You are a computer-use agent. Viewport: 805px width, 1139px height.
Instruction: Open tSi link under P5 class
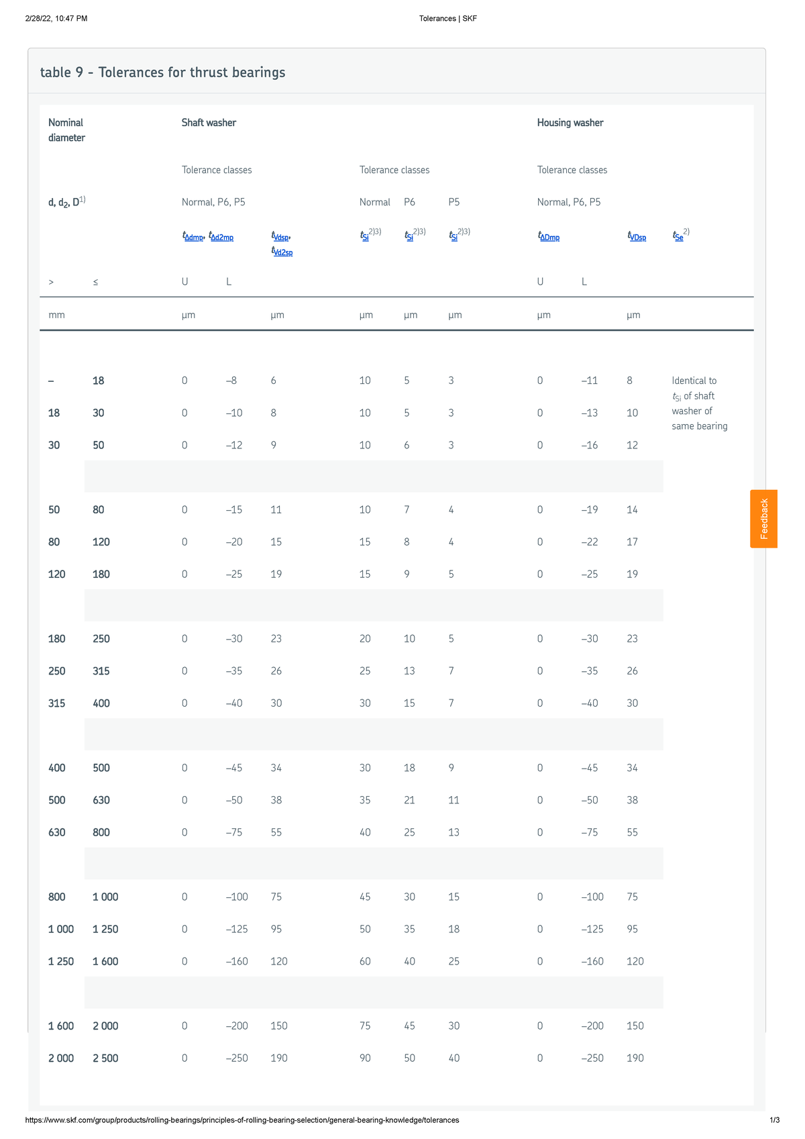(453, 237)
